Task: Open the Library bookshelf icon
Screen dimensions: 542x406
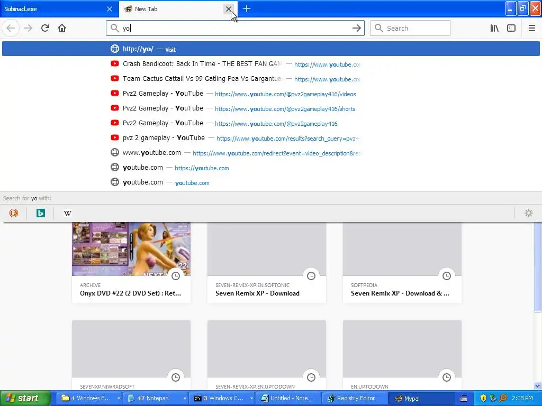Action: [494, 29]
